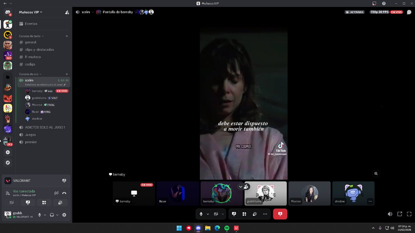
Task: Open activities icon in left voice panel
Action: click(x=44, y=203)
